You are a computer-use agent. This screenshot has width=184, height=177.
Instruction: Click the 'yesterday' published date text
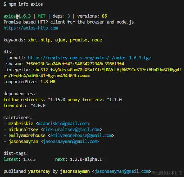tap(39, 171)
